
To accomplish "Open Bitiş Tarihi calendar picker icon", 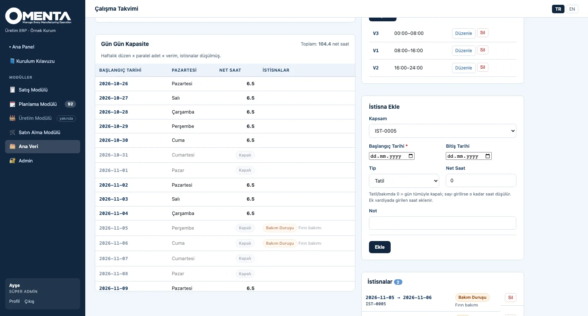I will pyautogui.click(x=488, y=156).
